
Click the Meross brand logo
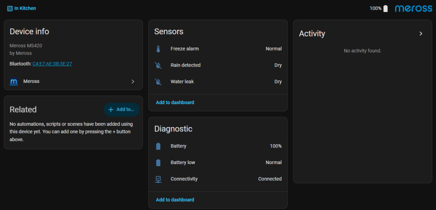[413, 9]
